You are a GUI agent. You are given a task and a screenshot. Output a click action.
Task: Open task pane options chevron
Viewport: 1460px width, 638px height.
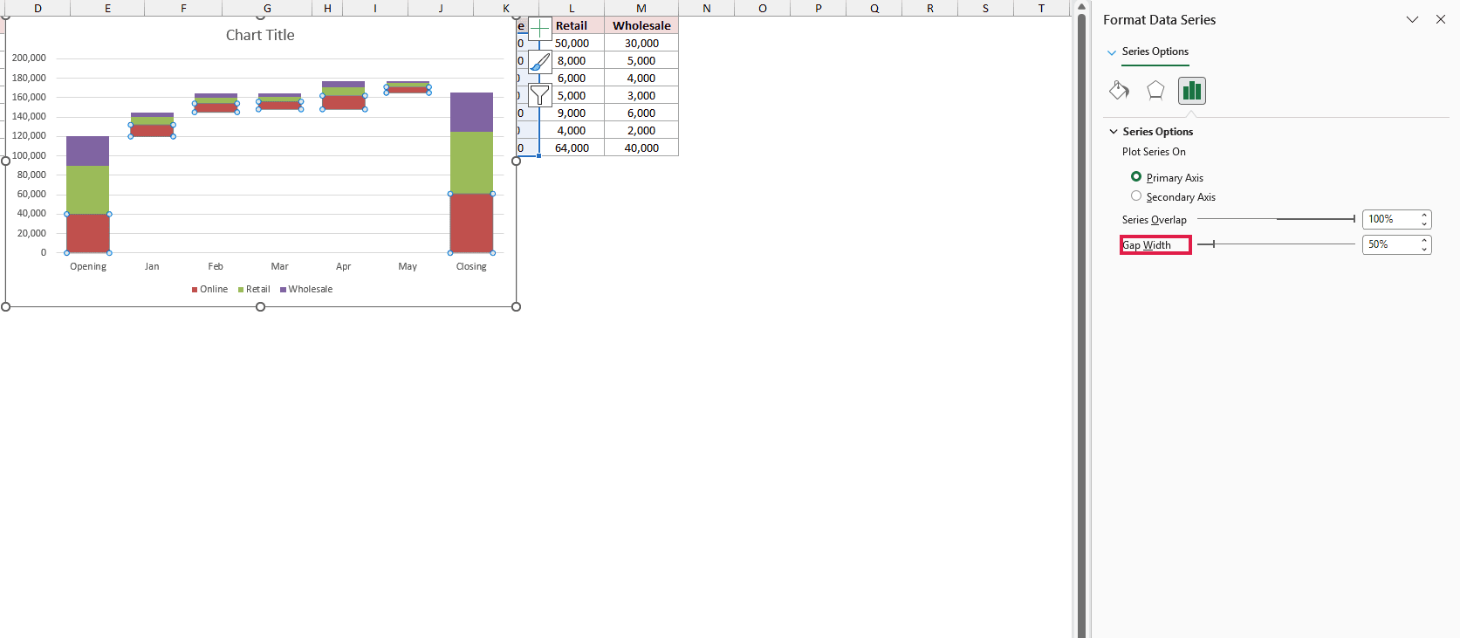[1412, 19]
